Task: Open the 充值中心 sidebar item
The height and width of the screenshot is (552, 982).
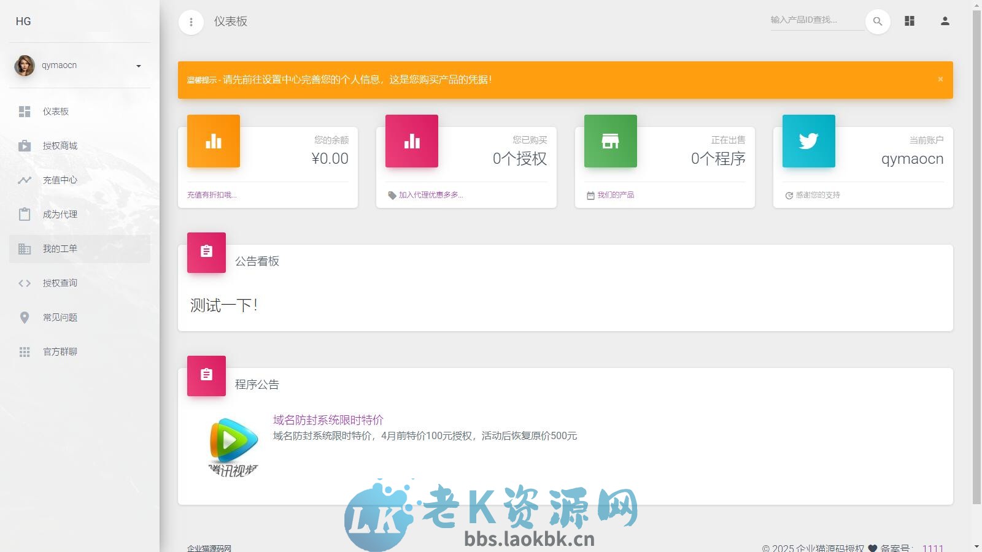Action: [x=60, y=180]
